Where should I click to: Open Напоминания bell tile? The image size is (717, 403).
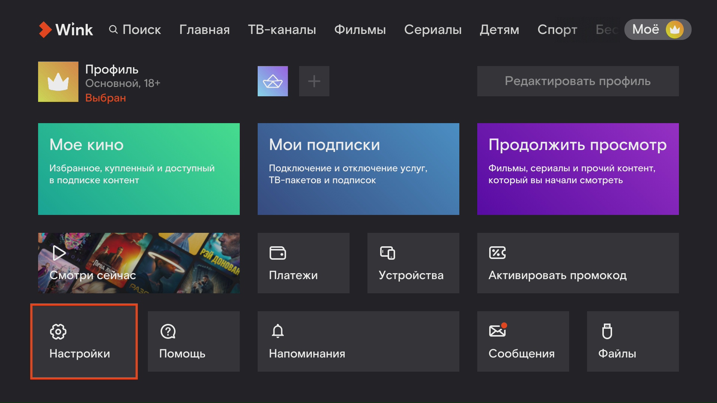[358, 341]
